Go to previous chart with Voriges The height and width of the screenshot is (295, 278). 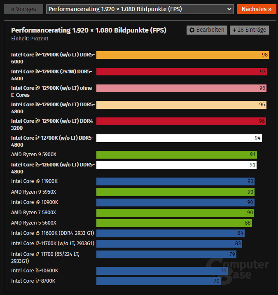pyautogui.click(x=23, y=9)
